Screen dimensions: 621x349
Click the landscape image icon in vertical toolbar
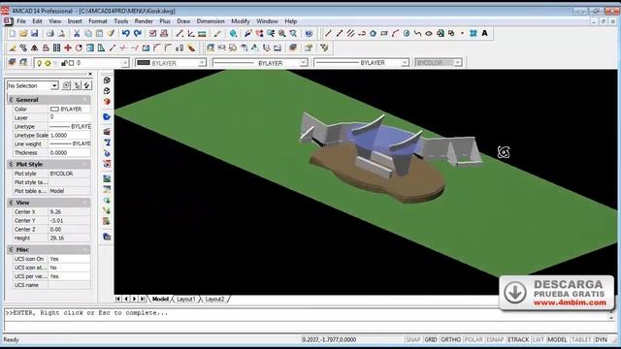click(107, 178)
